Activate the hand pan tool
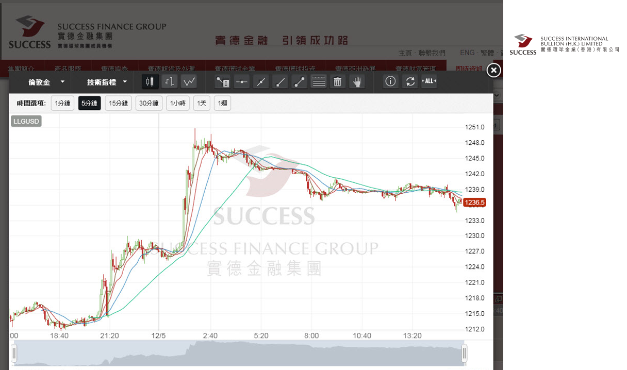The height and width of the screenshot is (370, 627). 357,81
